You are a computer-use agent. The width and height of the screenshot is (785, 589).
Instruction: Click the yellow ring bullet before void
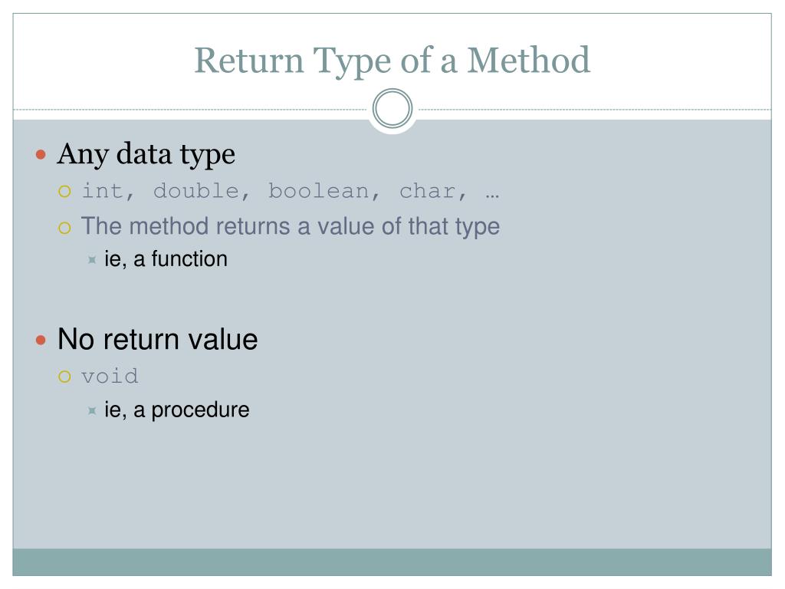pyautogui.click(x=64, y=377)
